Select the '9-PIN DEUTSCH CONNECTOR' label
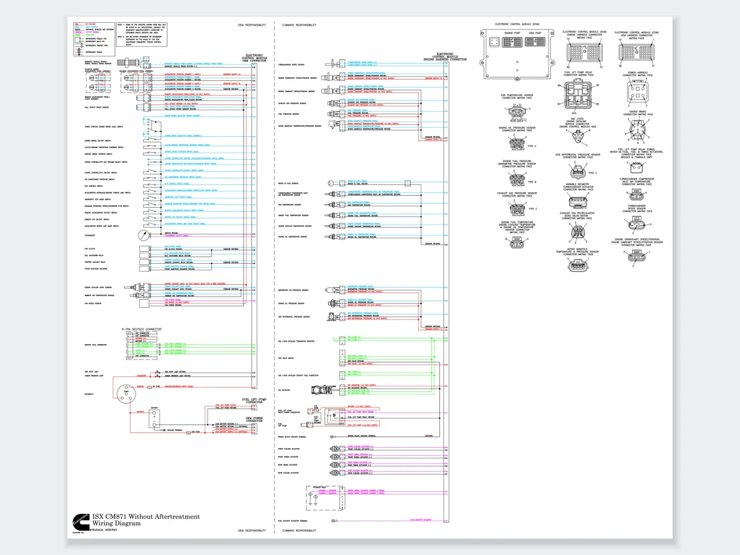The width and height of the screenshot is (740, 555). pos(142,329)
